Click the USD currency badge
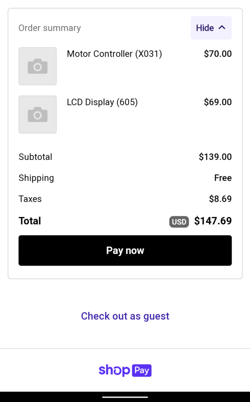The height and width of the screenshot is (402, 250). click(179, 222)
